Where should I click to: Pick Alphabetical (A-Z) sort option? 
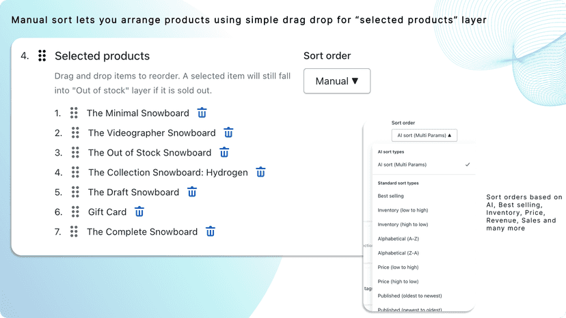398,239
